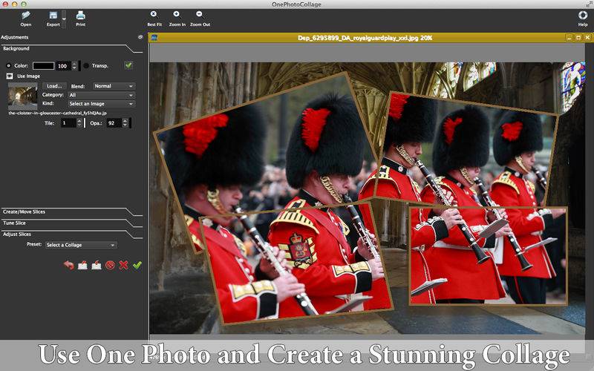
Task: Open the Preset 'Select a Collage' dropdown
Action: 81,245
